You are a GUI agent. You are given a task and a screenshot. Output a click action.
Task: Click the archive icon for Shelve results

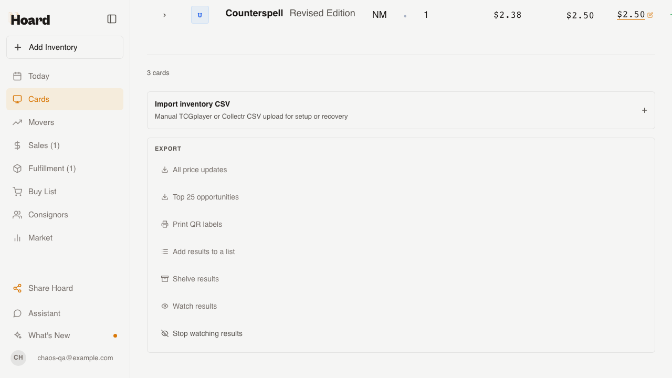coord(165,279)
